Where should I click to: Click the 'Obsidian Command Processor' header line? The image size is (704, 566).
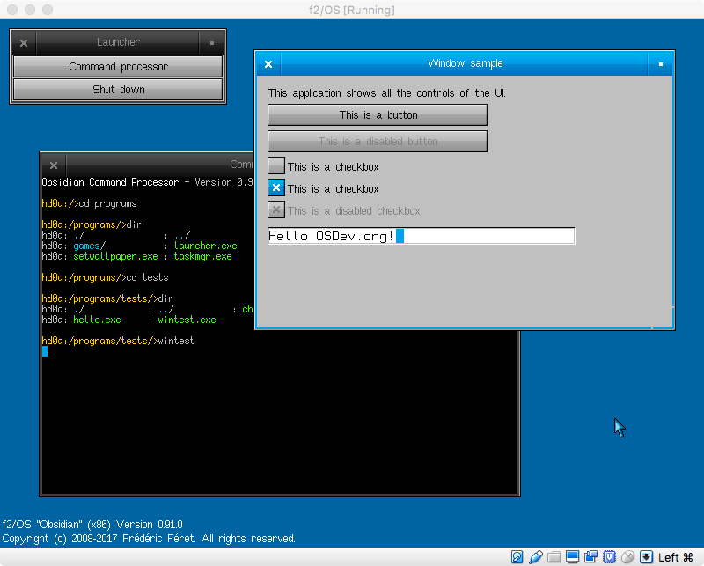(147, 182)
